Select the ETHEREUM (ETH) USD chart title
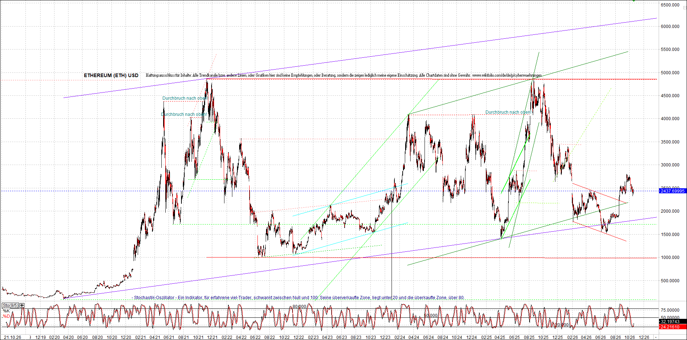Image resolution: width=687 pixels, height=340 pixels. [x=111, y=75]
